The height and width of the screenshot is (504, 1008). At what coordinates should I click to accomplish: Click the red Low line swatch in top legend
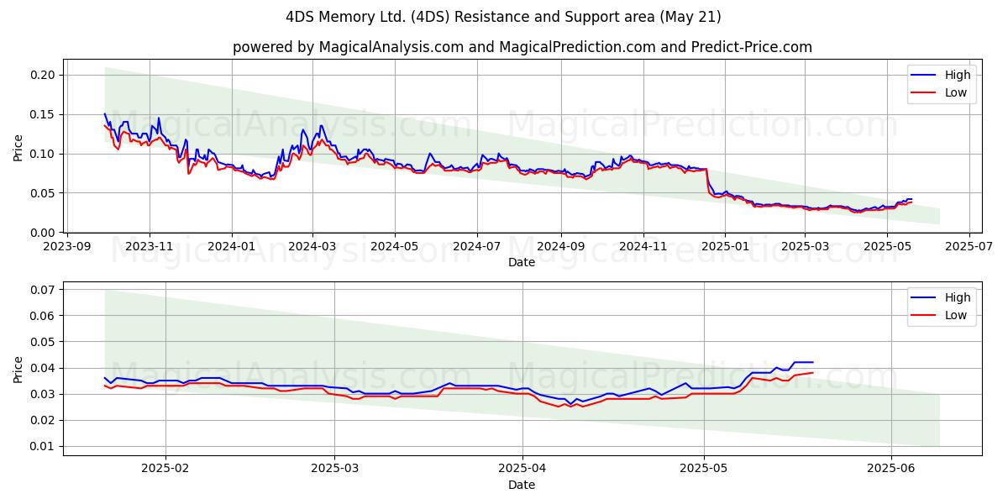click(925, 93)
